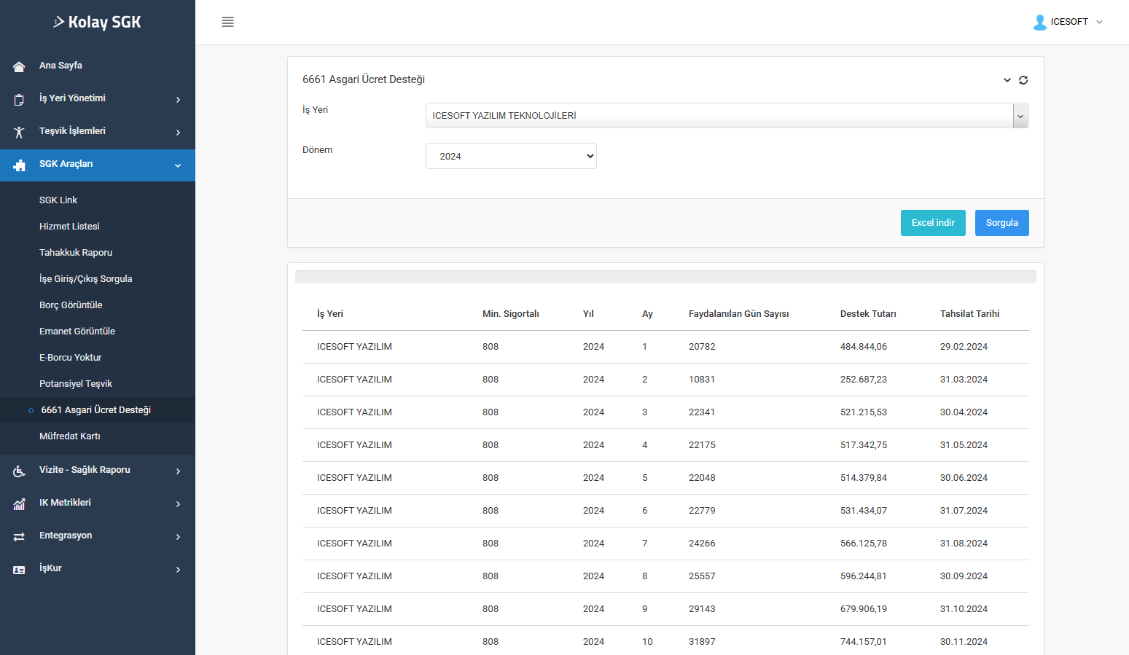The width and height of the screenshot is (1129, 655).
Task: Click the Destek Tutarı column header
Action: pyautogui.click(x=868, y=314)
